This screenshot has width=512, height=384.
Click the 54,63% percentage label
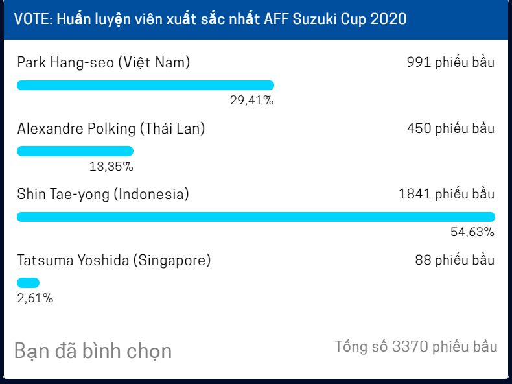472,232
